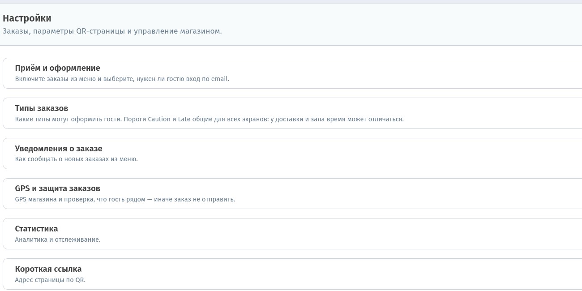Open the «Типы заказов» settings section
The image size is (582, 291).
[292, 113]
